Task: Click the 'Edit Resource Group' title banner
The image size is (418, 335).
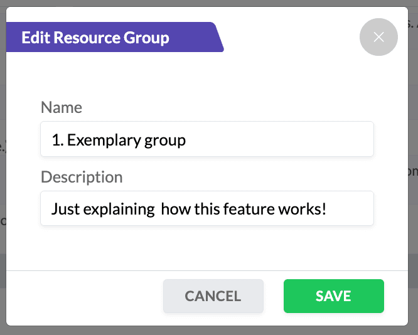Action: 95,38
